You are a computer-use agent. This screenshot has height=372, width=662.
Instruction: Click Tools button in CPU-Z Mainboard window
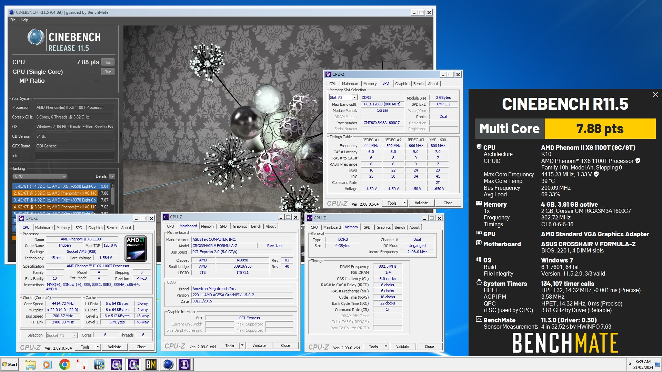click(230, 345)
